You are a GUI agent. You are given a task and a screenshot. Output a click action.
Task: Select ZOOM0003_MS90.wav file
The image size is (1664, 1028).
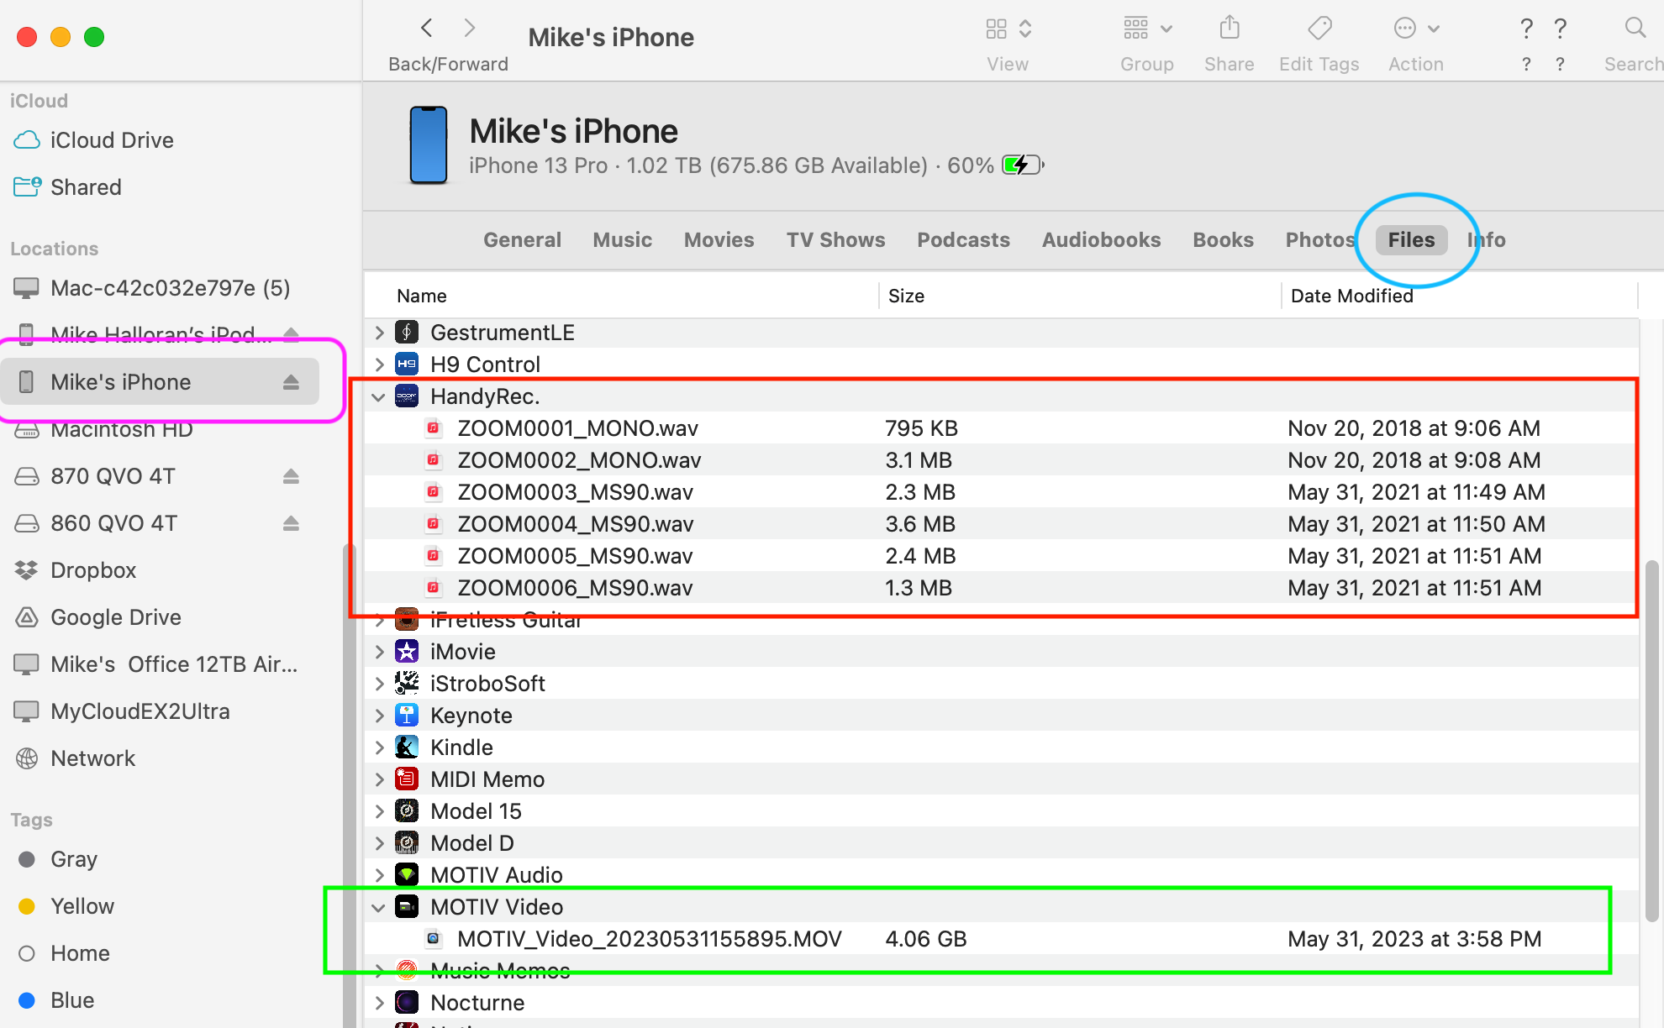click(1001, 492)
